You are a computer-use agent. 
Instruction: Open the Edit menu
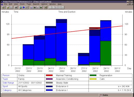11,4
